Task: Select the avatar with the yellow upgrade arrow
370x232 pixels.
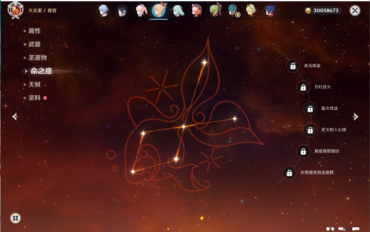Action: click(233, 11)
